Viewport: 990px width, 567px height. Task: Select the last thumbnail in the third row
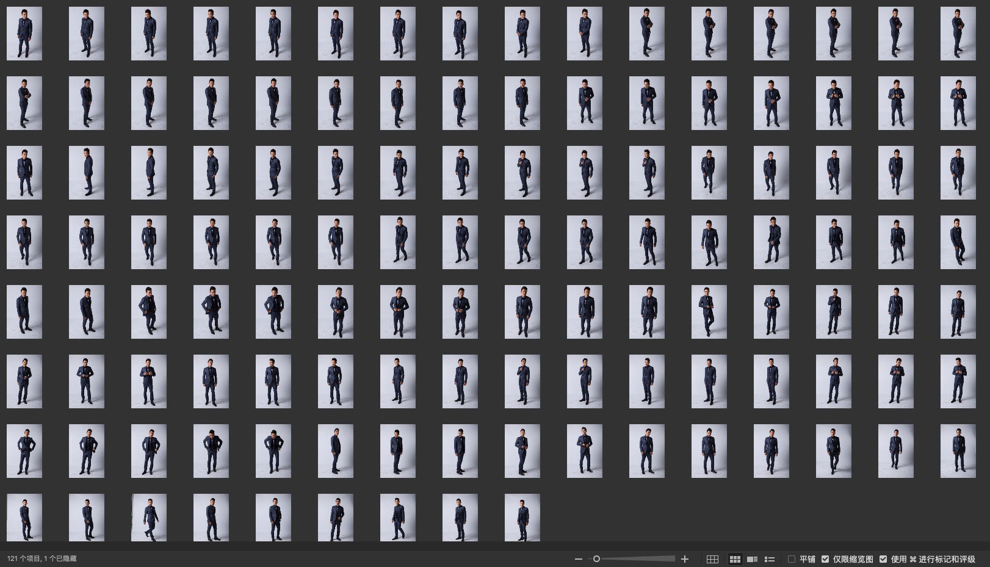pyautogui.click(x=958, y=173)
